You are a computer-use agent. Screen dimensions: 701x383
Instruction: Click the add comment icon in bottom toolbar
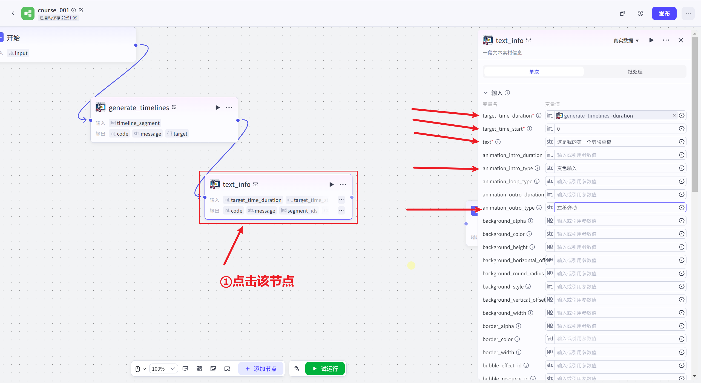(185, 369)
